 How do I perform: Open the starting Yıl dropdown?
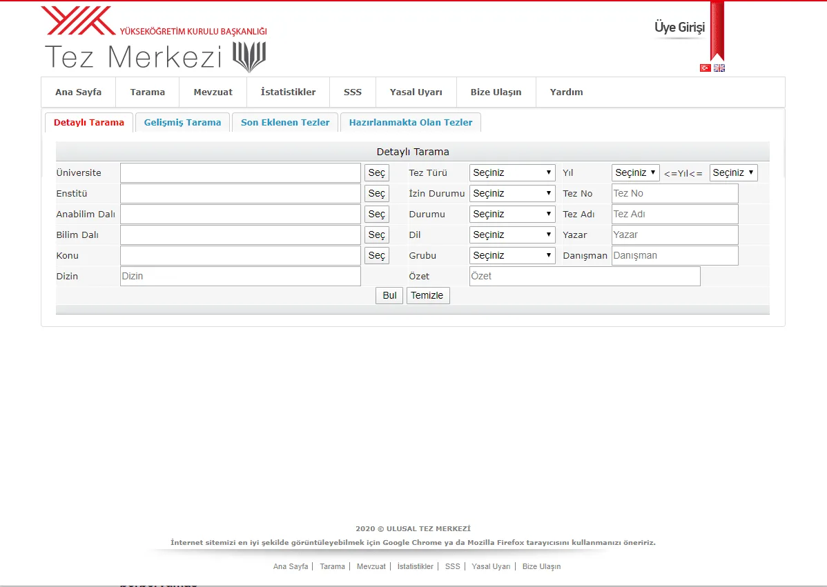point(636,173)
